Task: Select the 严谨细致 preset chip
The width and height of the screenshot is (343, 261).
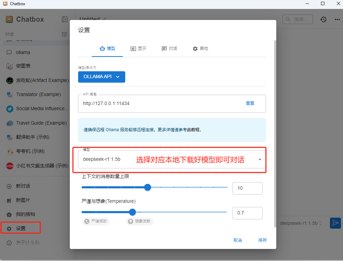Action: pyautogui.click(x=96, y=221)
